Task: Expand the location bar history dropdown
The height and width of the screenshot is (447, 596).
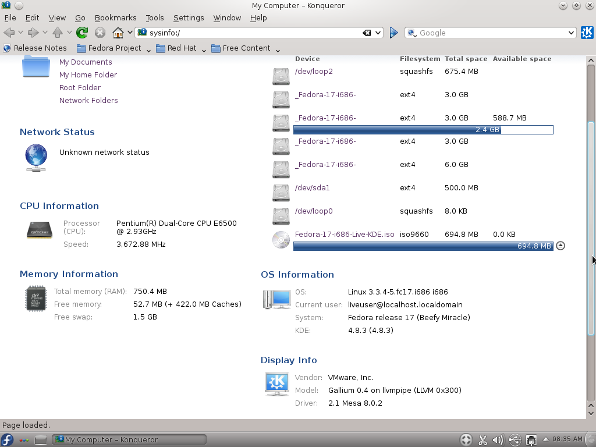Action: click(378, 33)
